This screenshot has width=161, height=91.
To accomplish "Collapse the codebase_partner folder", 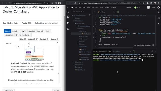I will [x=77, y=26].
